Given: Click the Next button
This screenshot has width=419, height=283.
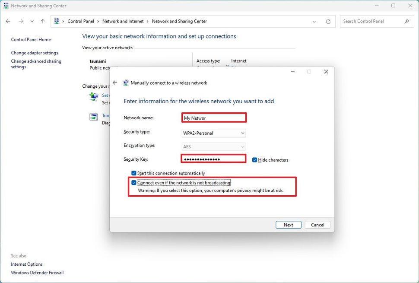Looking at the screenshot, I should [288, 225].
